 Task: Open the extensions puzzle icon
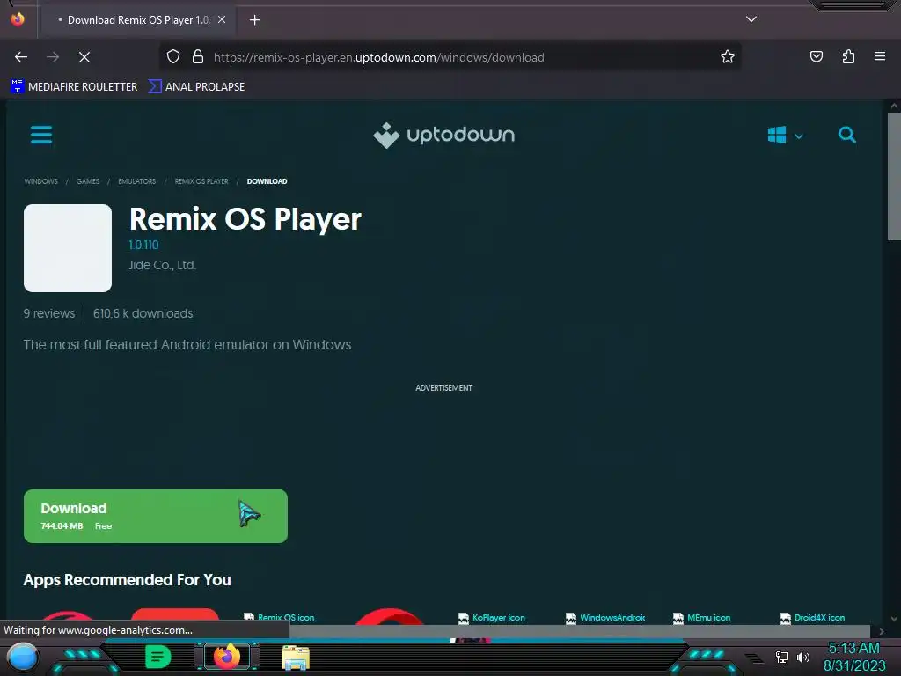point(848,56)
